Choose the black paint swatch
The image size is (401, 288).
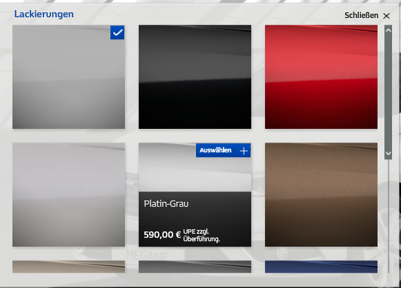(x=195, y=77)
